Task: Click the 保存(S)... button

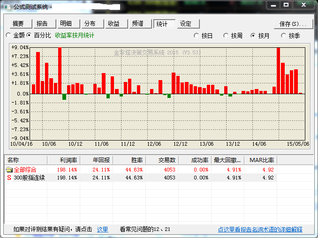Action: click(293, 24)
